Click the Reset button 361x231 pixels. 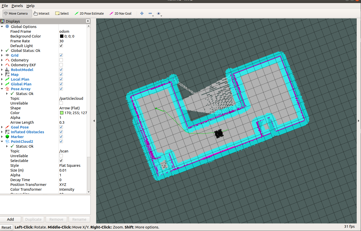point(6,227)
